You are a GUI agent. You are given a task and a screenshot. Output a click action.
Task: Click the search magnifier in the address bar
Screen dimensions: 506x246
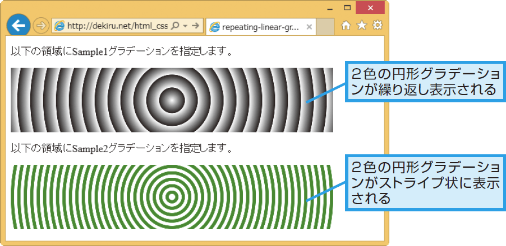[x=174, y=26]
